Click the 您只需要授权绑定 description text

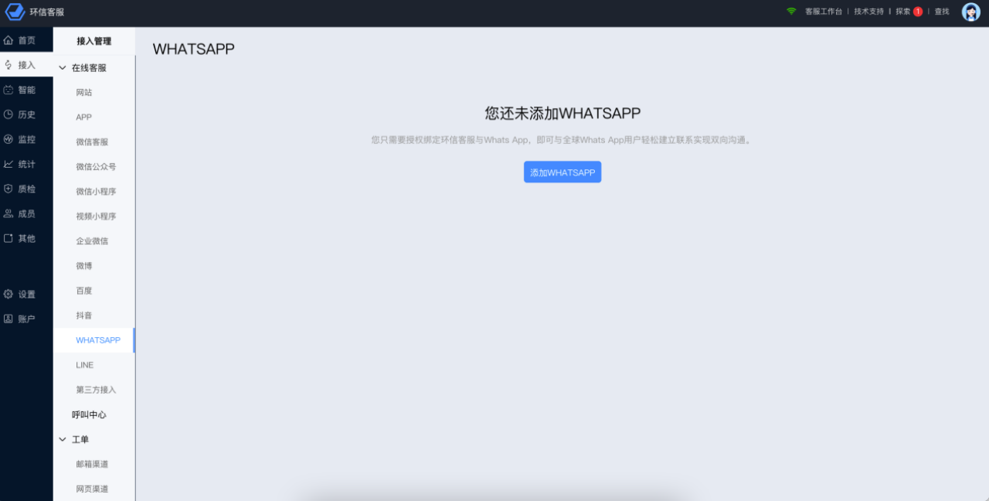click(562, 140)
